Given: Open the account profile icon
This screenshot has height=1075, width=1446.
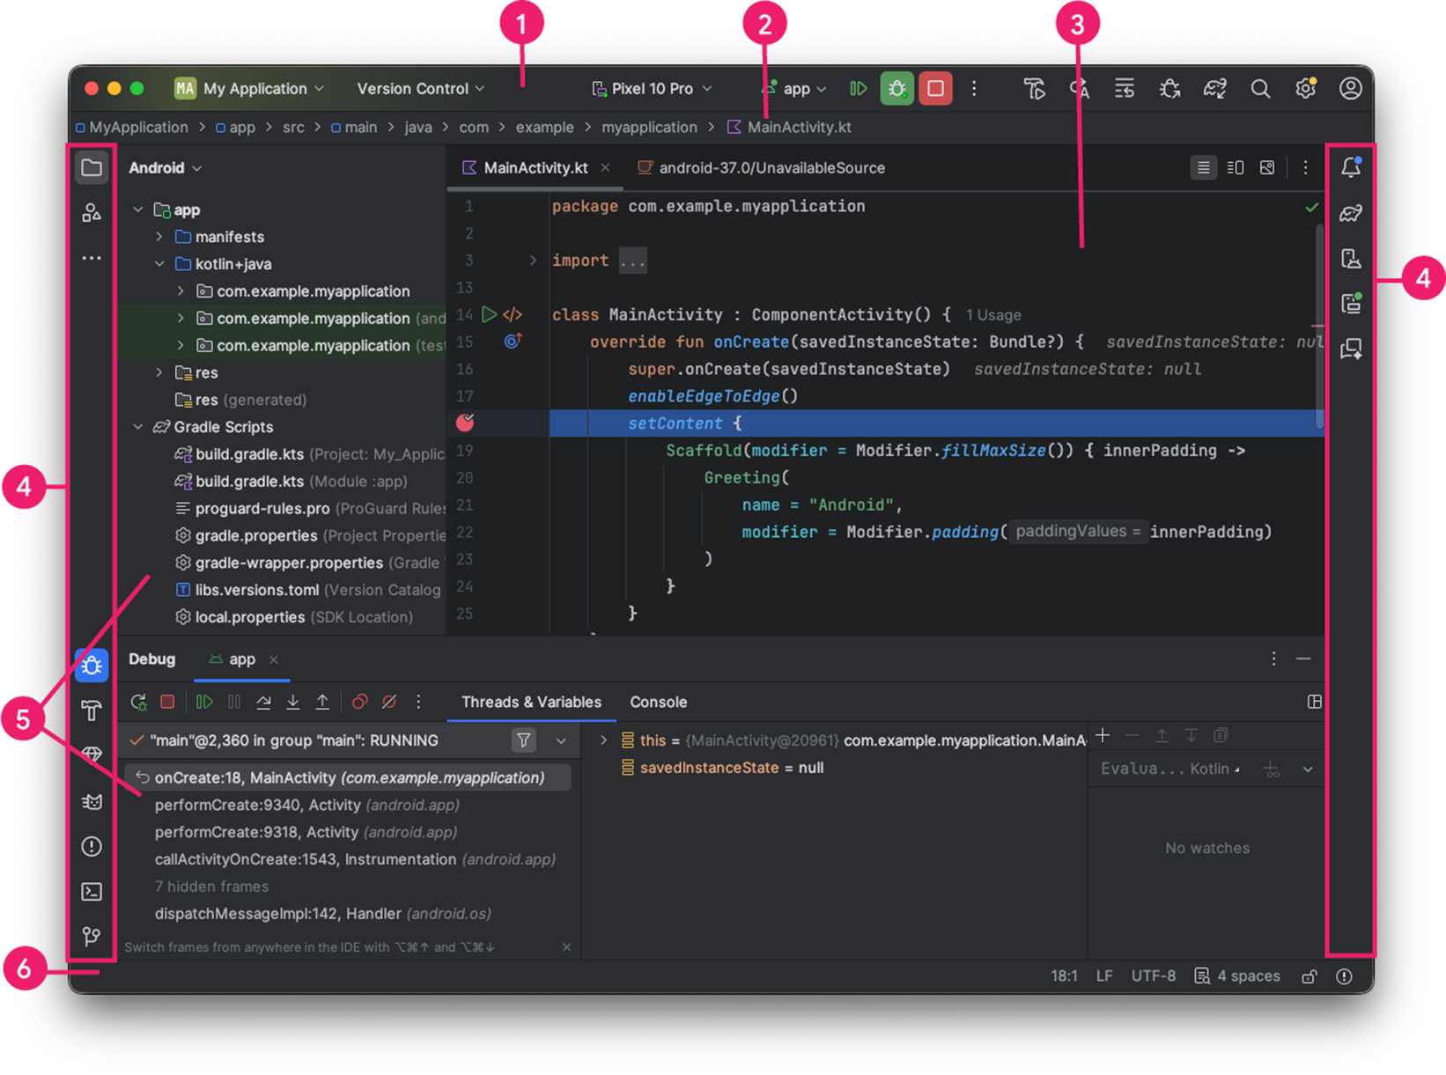Looking at the screenshot, I should coord(1351,88).
